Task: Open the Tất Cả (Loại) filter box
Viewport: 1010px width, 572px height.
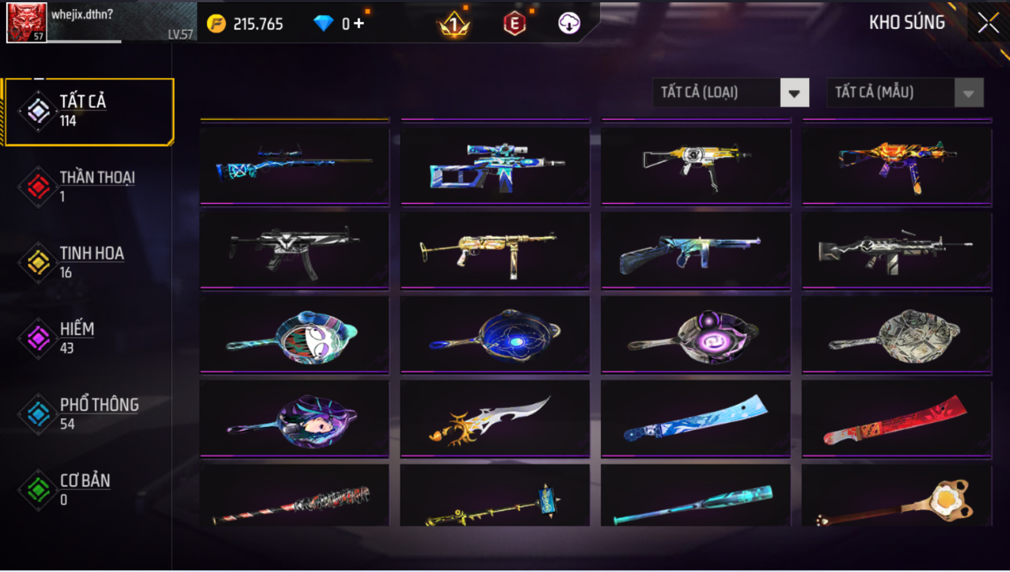Action: click(731, 93)
